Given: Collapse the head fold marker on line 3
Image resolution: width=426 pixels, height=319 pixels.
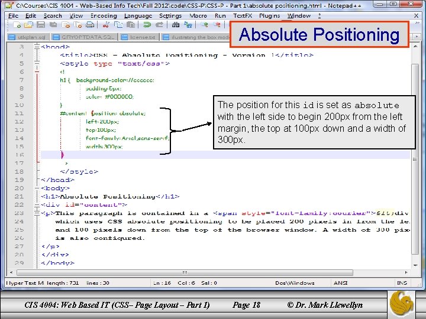Looking at the screenshot, I should [x=37, y=47].
